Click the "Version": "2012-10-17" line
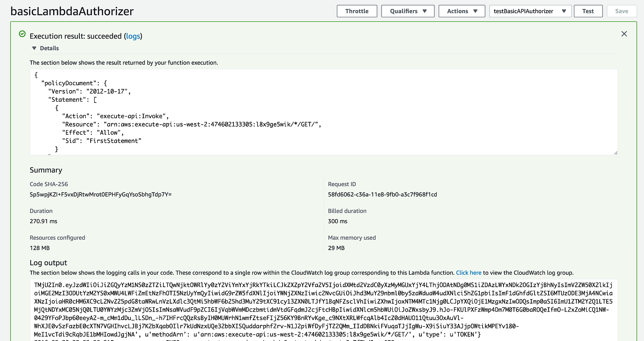Image resolution: width=644 pixels, height=341 pixels. (89, 91)
